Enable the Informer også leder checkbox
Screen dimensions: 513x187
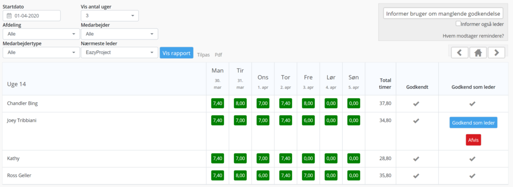tap(458, 23)
